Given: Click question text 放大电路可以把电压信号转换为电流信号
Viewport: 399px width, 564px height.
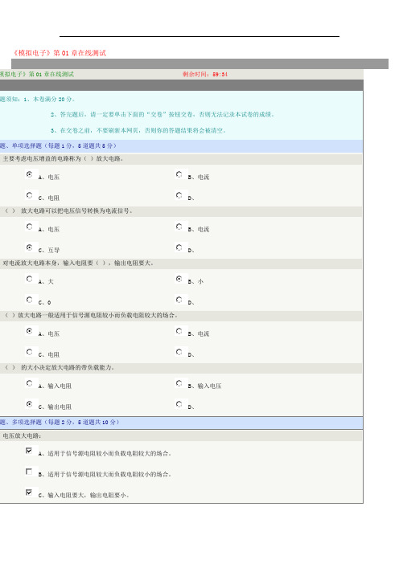Looking at the screenshot, I should click(68, 210).
